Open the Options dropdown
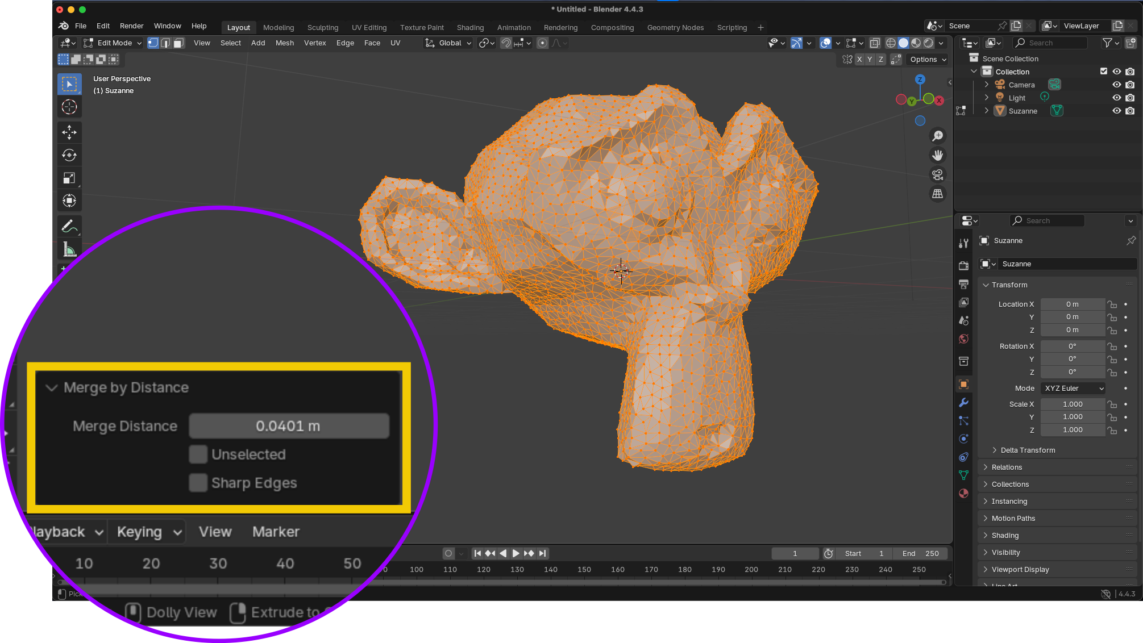This screenshot has height=643, width=1143. tap(928, 60)
